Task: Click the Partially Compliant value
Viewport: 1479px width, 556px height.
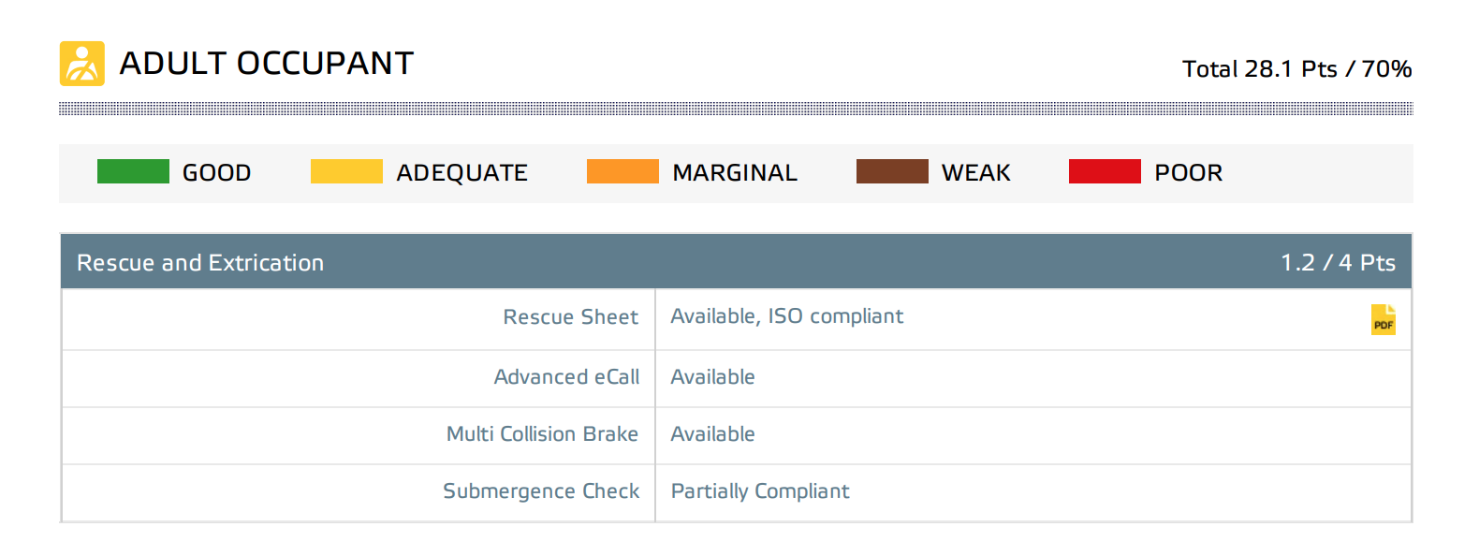Action: (x=760, y=491)
